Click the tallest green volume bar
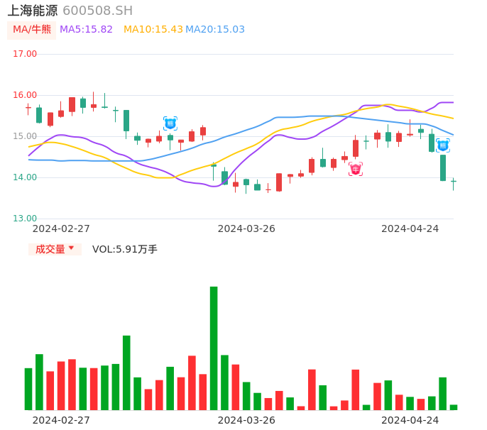This screenshot has width=487, height=430. click(214, 348)
